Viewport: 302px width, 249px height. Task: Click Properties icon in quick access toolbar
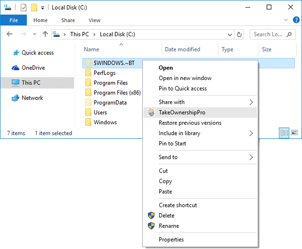23,8
